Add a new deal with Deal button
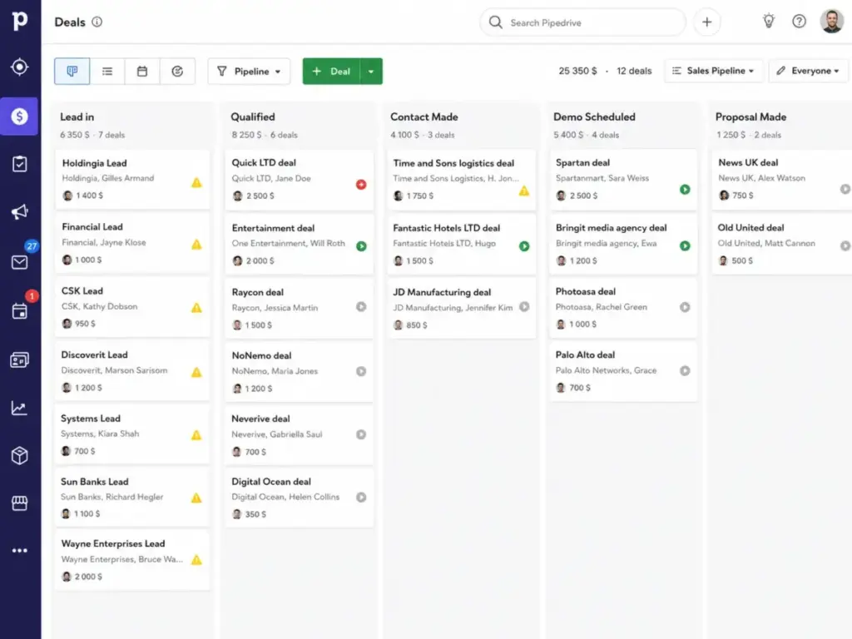 [331, 72]
